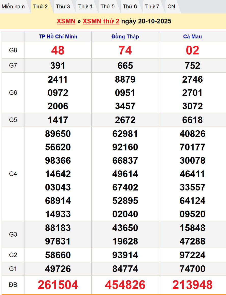This screenshot has height=295, width=226.
Task: Select the Thứ 2 tab
Action: (x=40, y=7)
